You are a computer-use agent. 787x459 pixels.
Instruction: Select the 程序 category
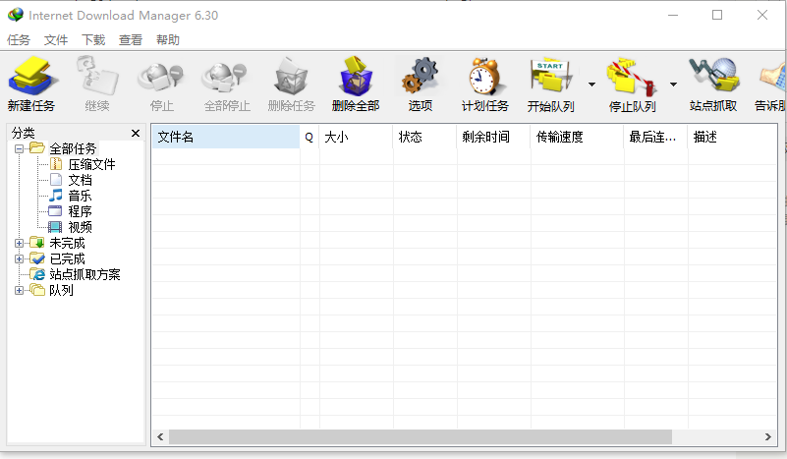pos(80,211)
